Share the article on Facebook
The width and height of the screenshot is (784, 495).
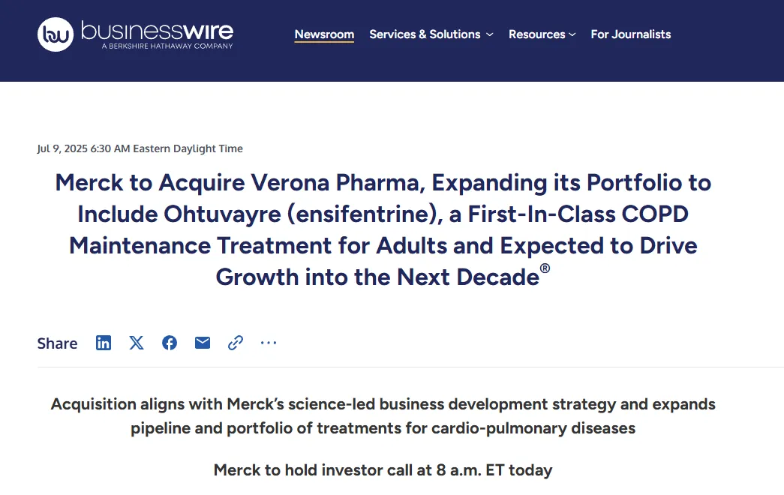point(170,343)
